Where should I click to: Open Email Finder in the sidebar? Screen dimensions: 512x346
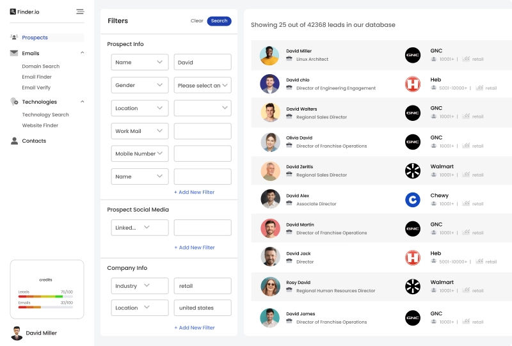tap(37, 77)
